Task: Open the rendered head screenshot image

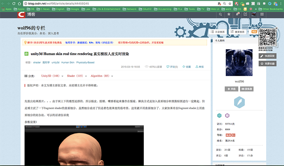Action: [84, 145]
